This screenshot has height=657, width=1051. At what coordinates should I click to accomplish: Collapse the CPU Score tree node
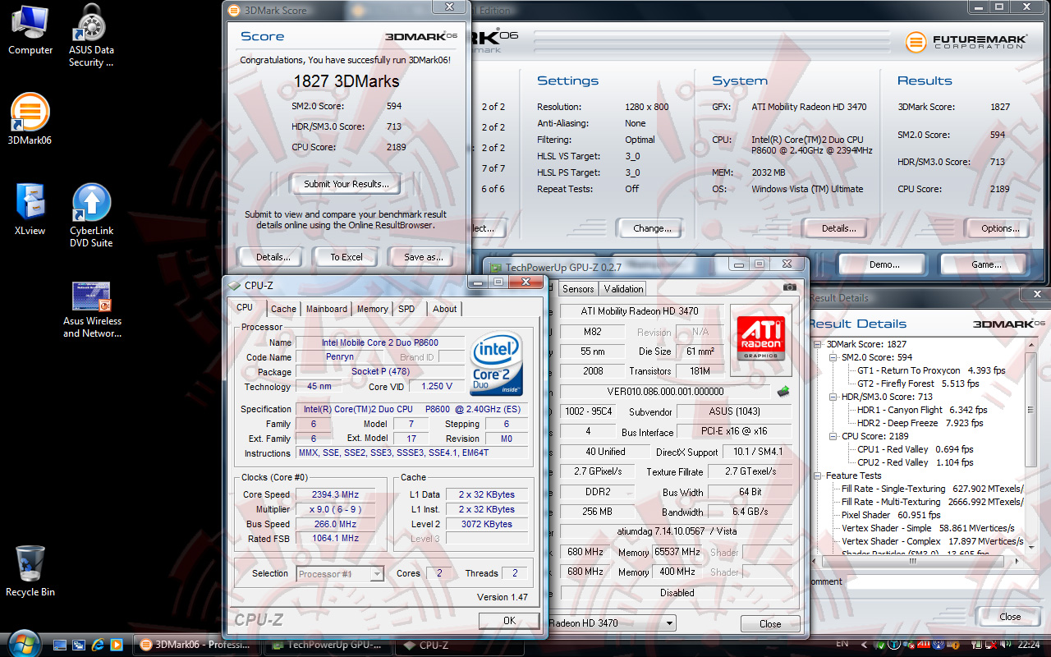tap(833, 436)
